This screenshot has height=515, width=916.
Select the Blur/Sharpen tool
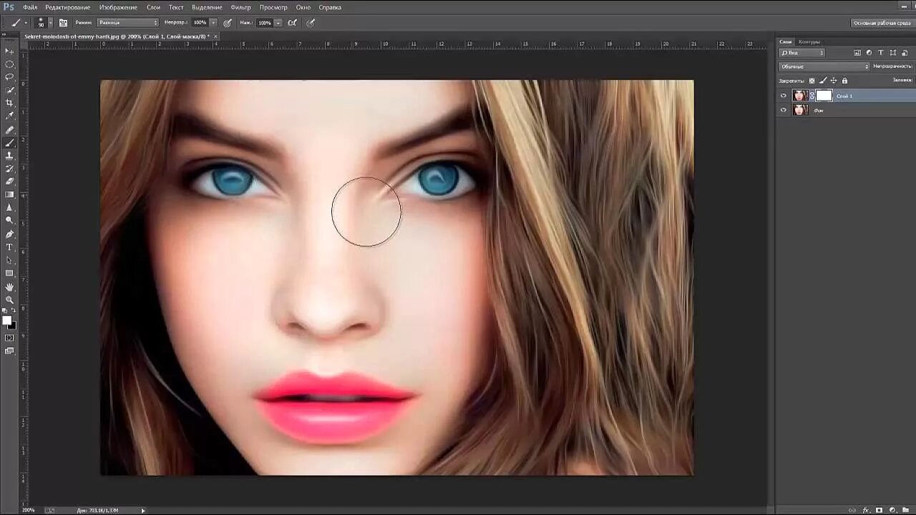click(x=9, y=207)
